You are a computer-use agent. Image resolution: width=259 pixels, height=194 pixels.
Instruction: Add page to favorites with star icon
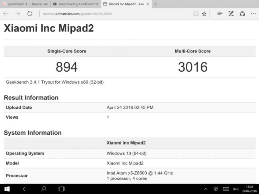click(204, 14)
